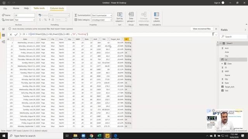
Task: Click the thousands separator comma icon
Action: coord(49,20)
